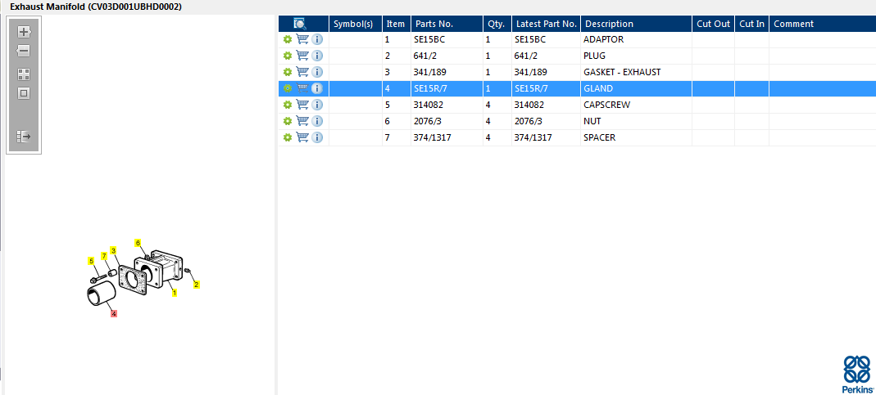Open info for NUT row

[317, 121]
